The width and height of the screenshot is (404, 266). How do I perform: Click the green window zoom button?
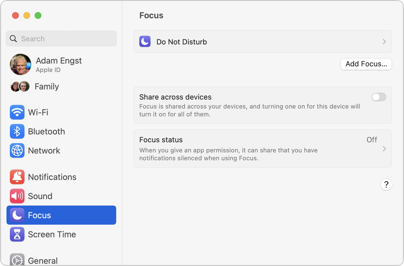(38, 15)
